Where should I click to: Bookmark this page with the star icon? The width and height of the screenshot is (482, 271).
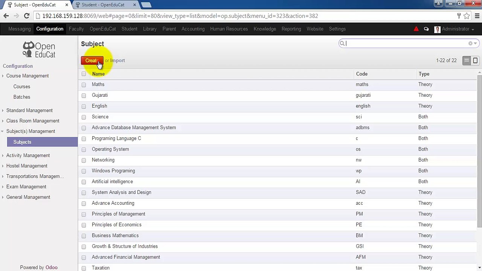[467, 16]
